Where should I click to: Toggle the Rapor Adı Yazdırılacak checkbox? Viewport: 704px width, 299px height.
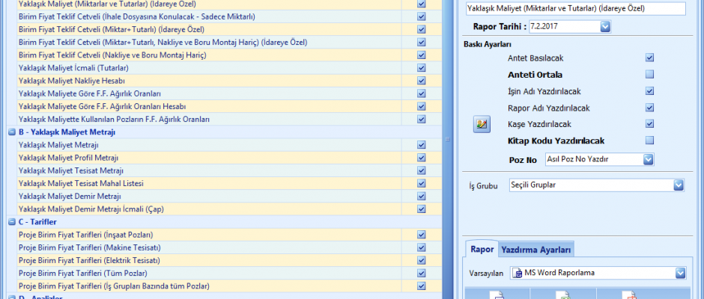[x=649, y=108]
